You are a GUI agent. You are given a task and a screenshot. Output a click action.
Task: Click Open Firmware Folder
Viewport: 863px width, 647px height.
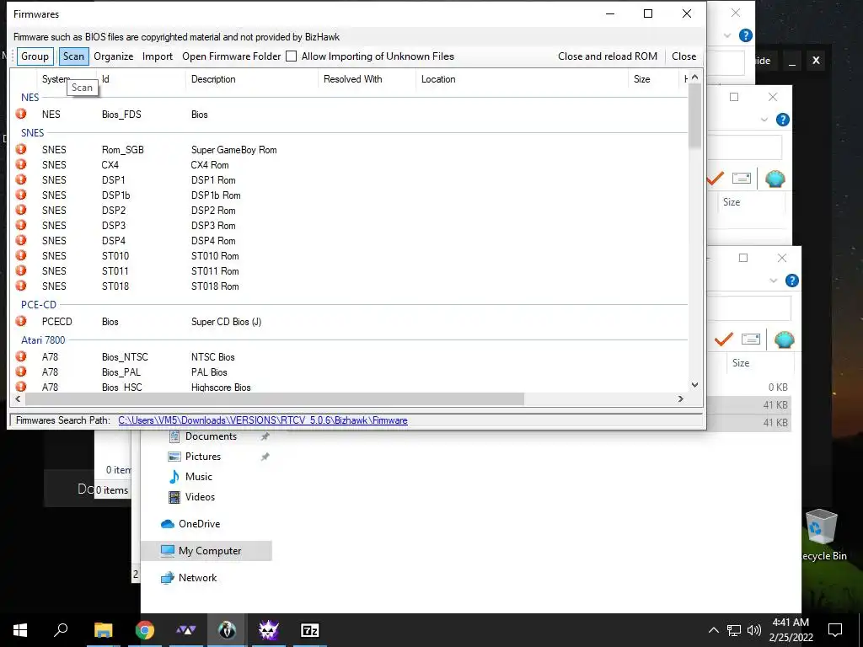pos(231,56)
